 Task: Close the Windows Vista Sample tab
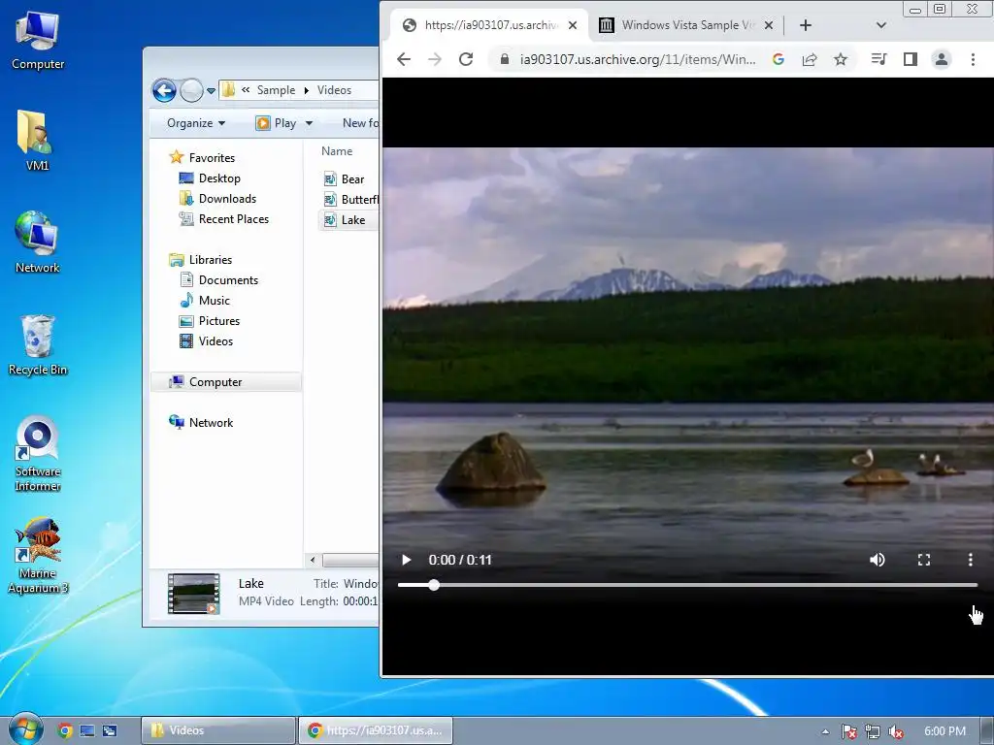tap(769, 25)
